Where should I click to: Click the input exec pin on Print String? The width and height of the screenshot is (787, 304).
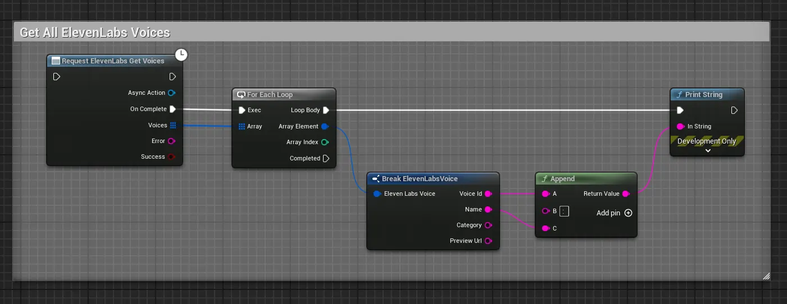point(680,110)
